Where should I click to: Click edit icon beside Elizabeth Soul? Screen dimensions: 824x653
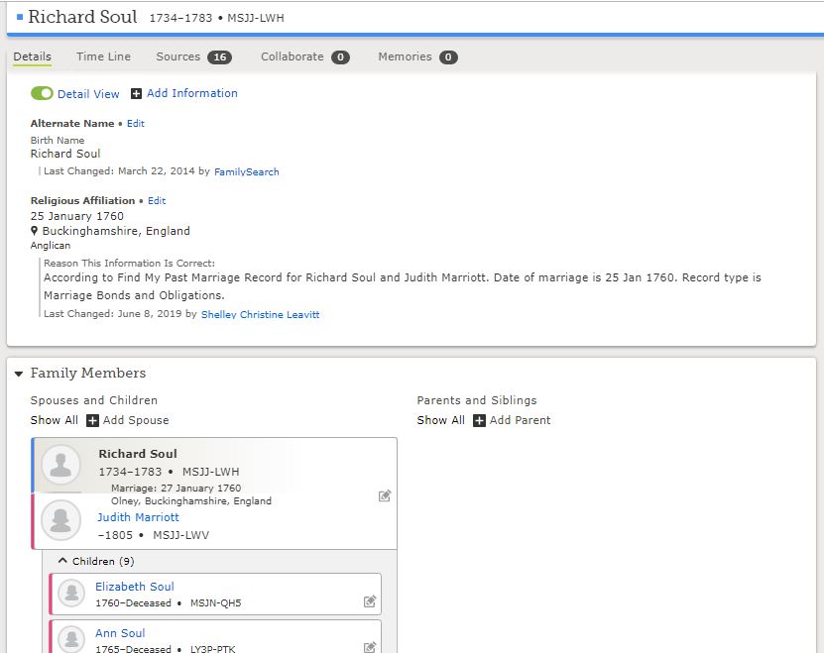[x=370, y=601]
